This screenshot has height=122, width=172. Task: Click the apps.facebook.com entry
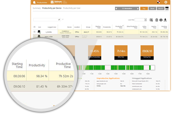click(102, 81)
